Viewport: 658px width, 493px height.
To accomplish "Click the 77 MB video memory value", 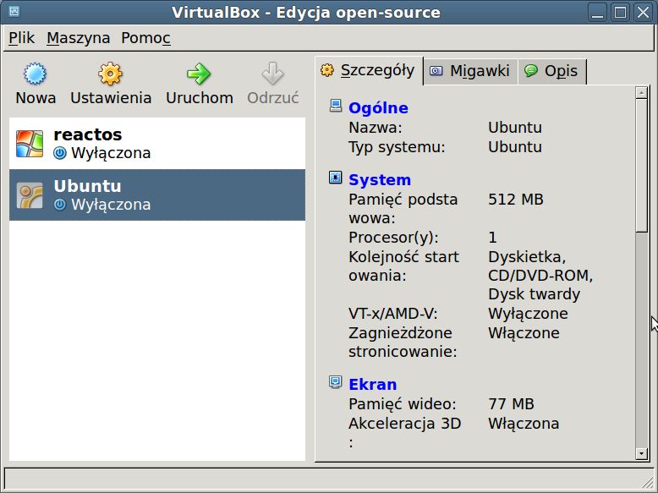I will pyautogui.click(x=511, y=404).
